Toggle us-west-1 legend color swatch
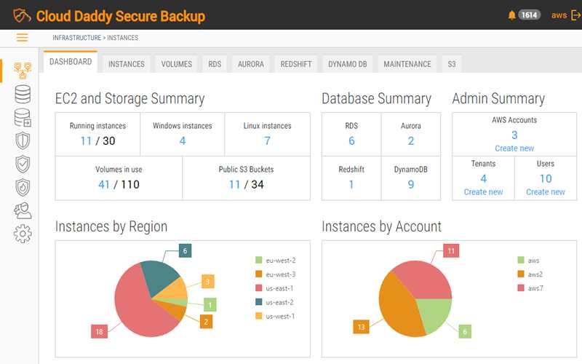Screen dimensions: 582x364 pos(259,316)
